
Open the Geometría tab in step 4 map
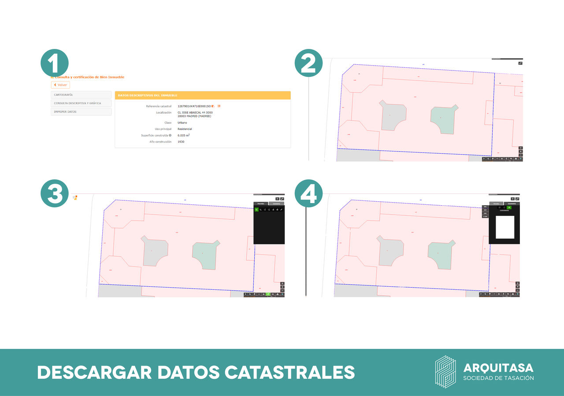click(x=512, y=204)
